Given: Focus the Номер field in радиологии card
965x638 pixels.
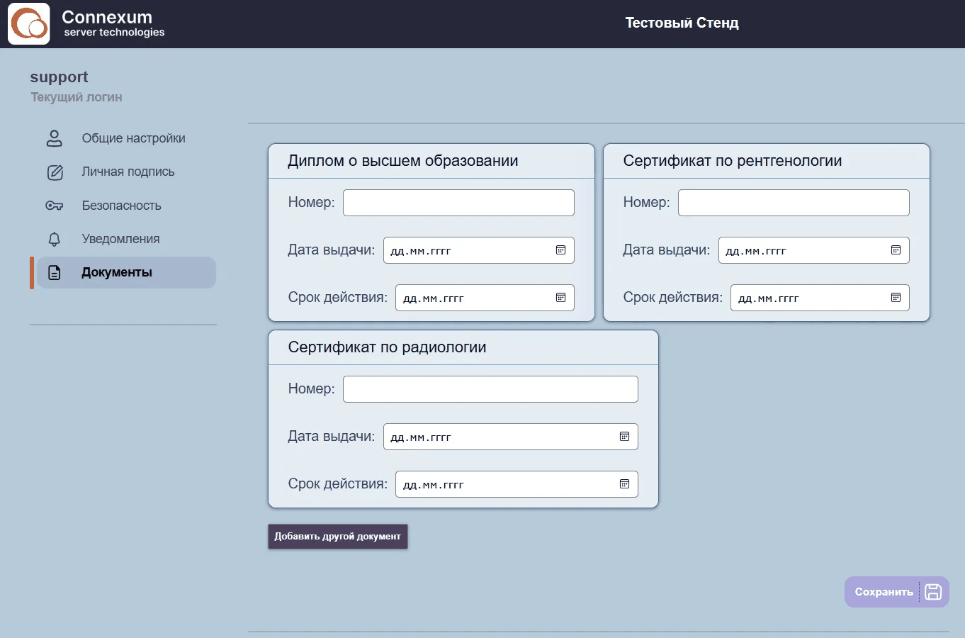Looking at the screenshot, I should pos(490,389).
